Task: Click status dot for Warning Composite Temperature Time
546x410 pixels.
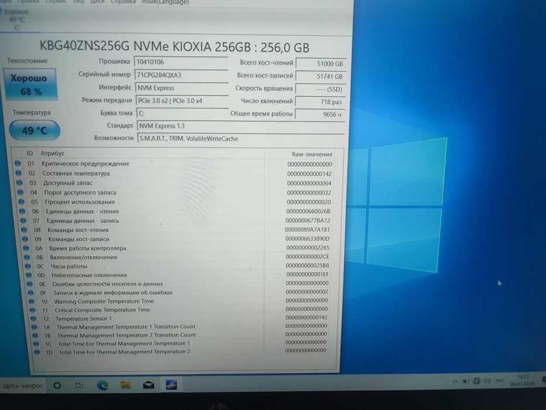Action: click(x=32, y=301)
